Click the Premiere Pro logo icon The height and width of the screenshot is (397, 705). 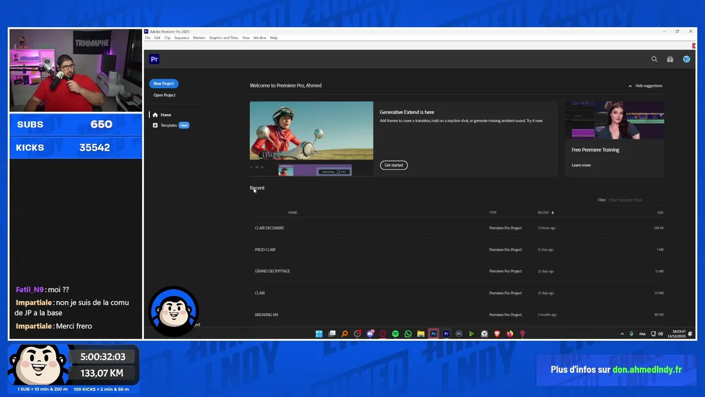(x=154, y=59)
